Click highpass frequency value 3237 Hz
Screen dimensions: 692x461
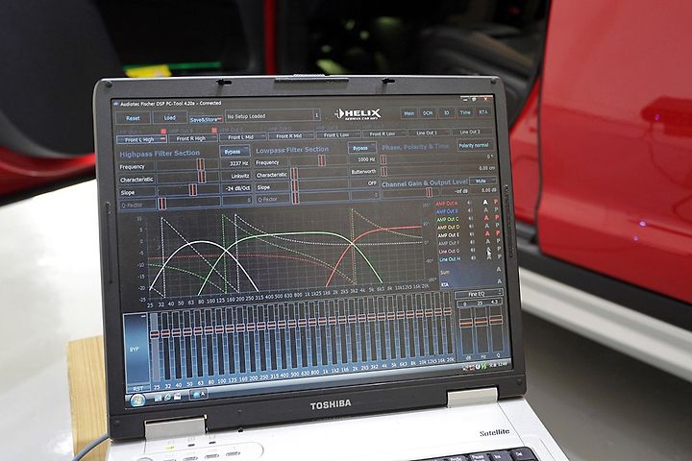pos(237,163)
